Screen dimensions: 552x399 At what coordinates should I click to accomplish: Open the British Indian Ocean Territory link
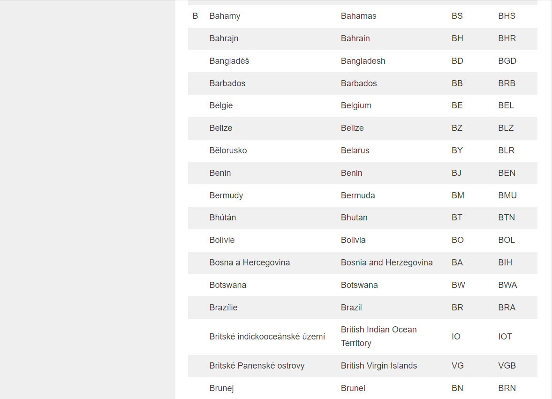(378, 330)
